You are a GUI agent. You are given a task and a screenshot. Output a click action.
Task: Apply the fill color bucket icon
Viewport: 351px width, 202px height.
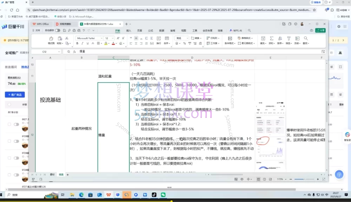[105, 43]
